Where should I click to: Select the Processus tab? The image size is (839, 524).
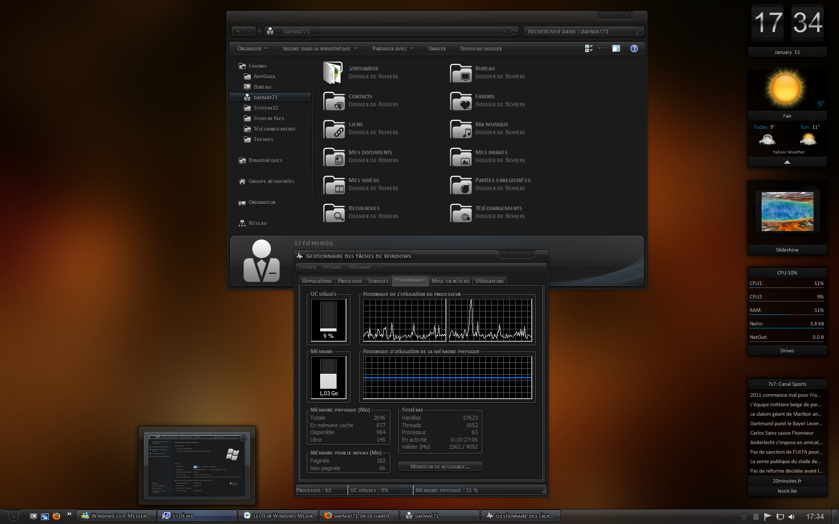(x=350, y=281)
